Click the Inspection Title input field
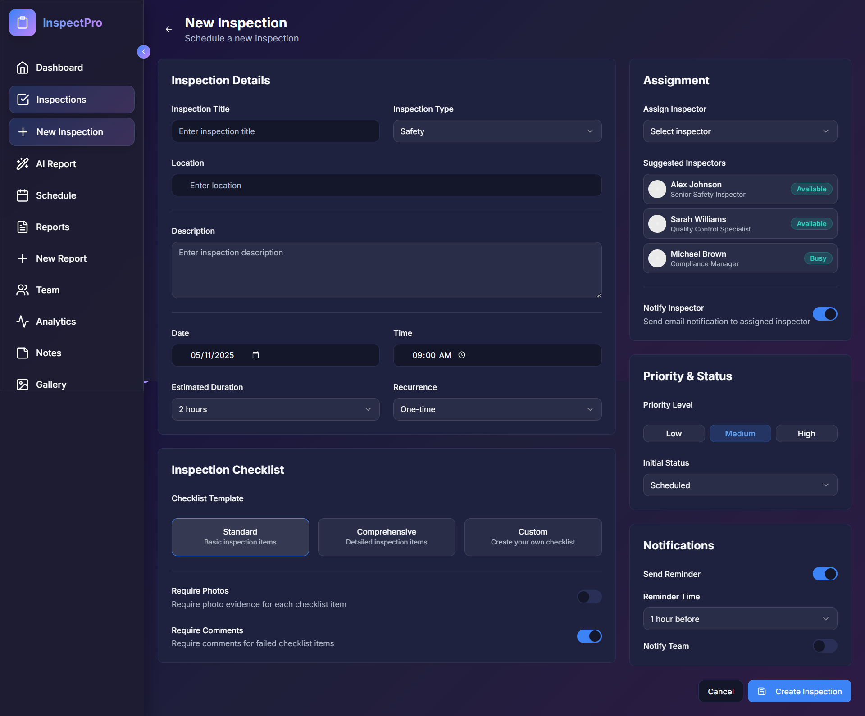 pyautogui.click(x=275, y=131)
